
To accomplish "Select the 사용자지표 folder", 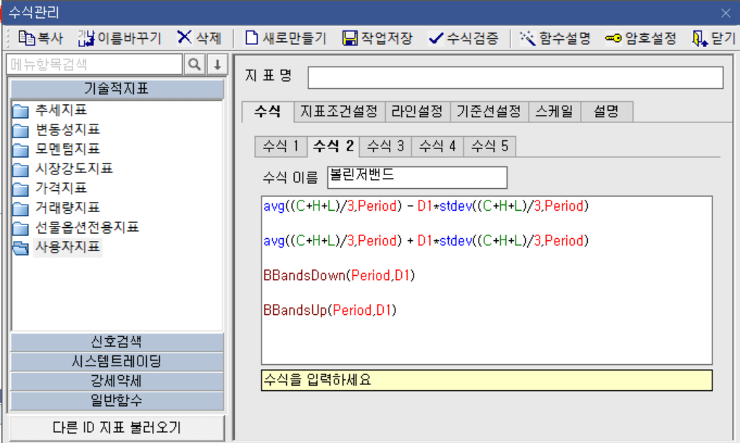I will 69,246.
